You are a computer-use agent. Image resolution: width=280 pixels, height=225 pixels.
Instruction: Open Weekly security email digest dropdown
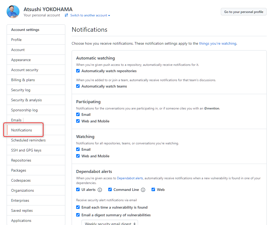(x=110, y=223)
